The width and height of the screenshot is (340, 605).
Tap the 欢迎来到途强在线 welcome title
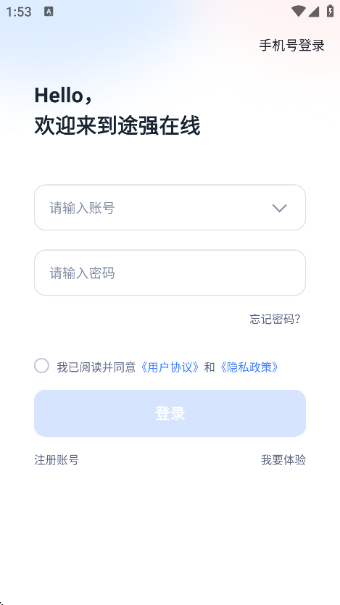click(117, 126)
